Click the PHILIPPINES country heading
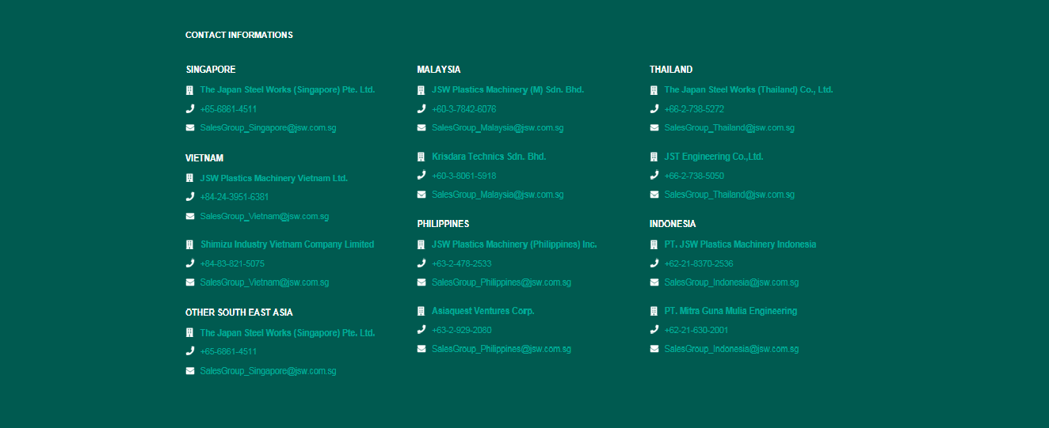This screenshot has width=1049, height=428. tap(443, 224)
